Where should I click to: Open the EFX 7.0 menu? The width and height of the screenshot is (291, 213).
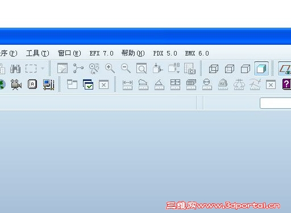(x=102, y=53)
